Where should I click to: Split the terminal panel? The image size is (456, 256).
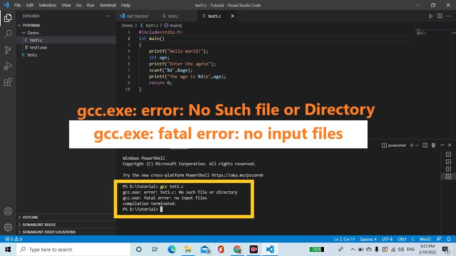click(425, 145)
